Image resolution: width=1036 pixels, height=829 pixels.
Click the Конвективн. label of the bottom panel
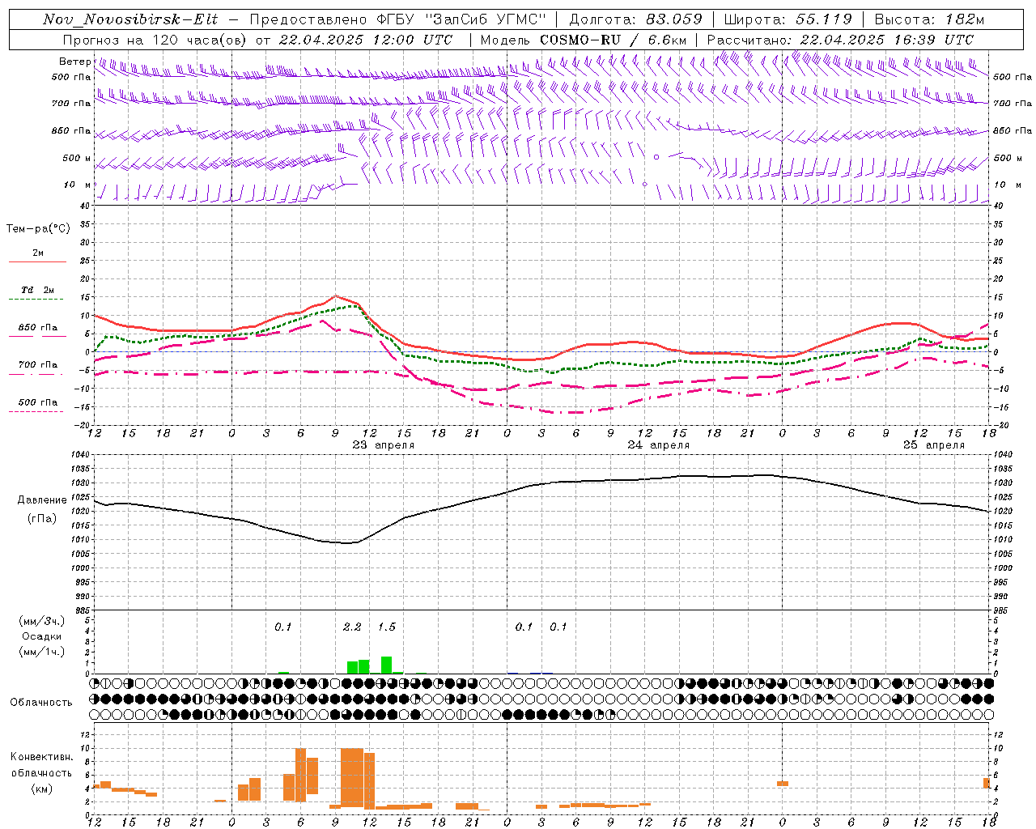coord(42,757)
